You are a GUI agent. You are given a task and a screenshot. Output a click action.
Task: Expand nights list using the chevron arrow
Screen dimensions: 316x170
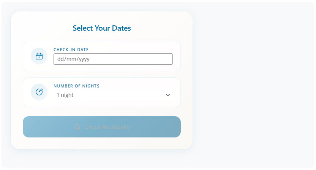168,95
